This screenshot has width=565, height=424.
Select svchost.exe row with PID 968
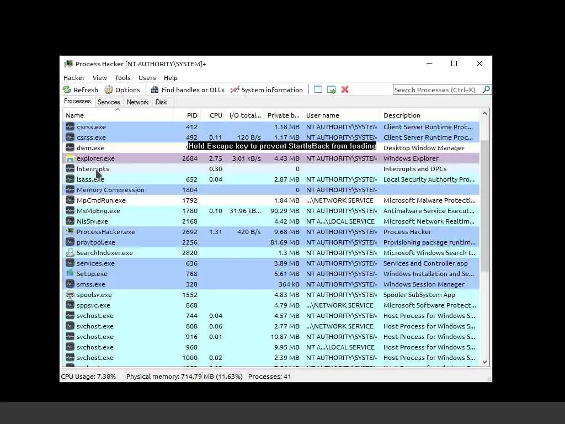pos(271,347)
